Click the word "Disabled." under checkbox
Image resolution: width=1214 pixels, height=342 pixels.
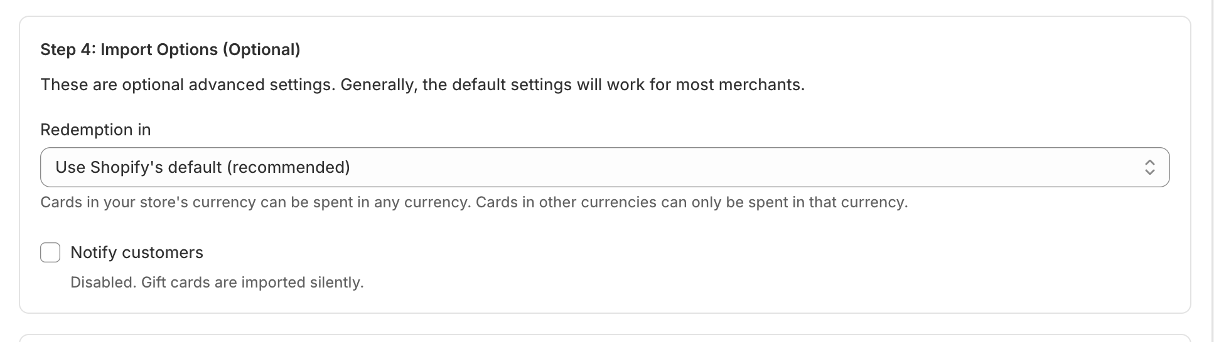(104, 282)
